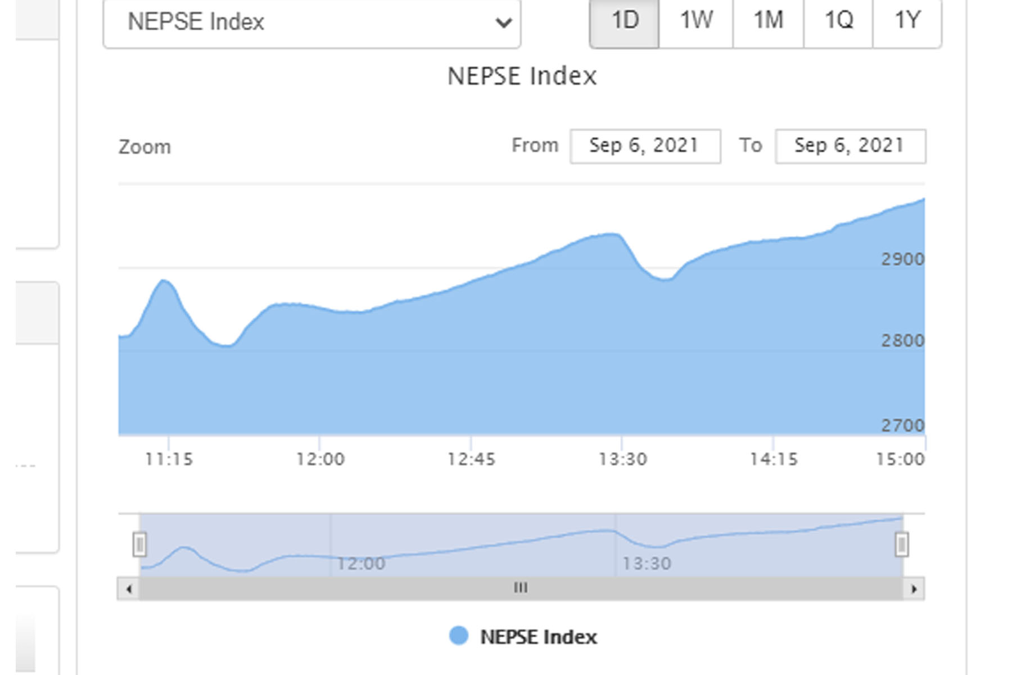Show the 1Y time range

click(x=907, y=21)
